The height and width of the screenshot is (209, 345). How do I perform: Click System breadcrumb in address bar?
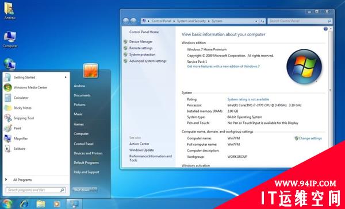[x=217, y=21]
